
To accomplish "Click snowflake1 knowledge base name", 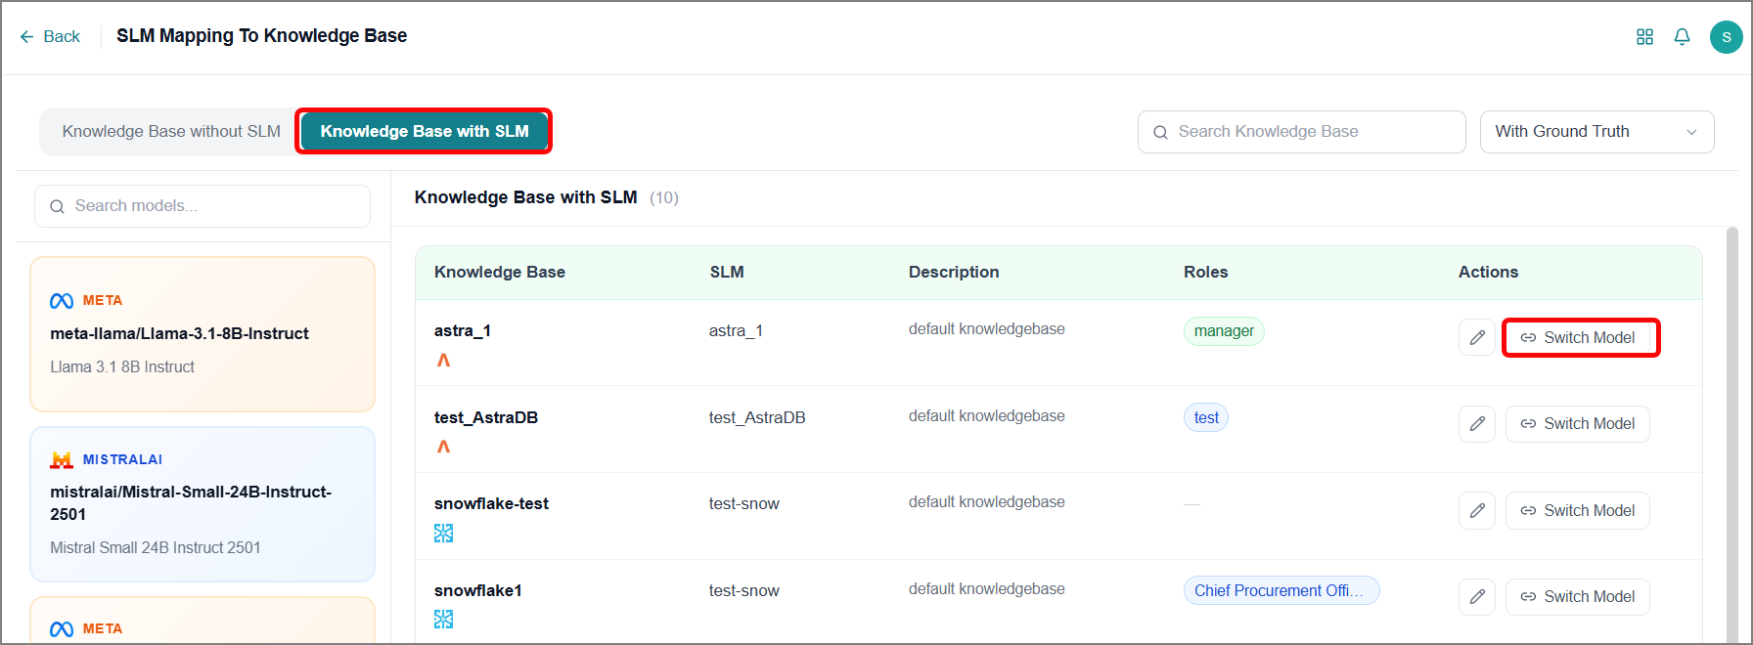I will tap(478, 590).
